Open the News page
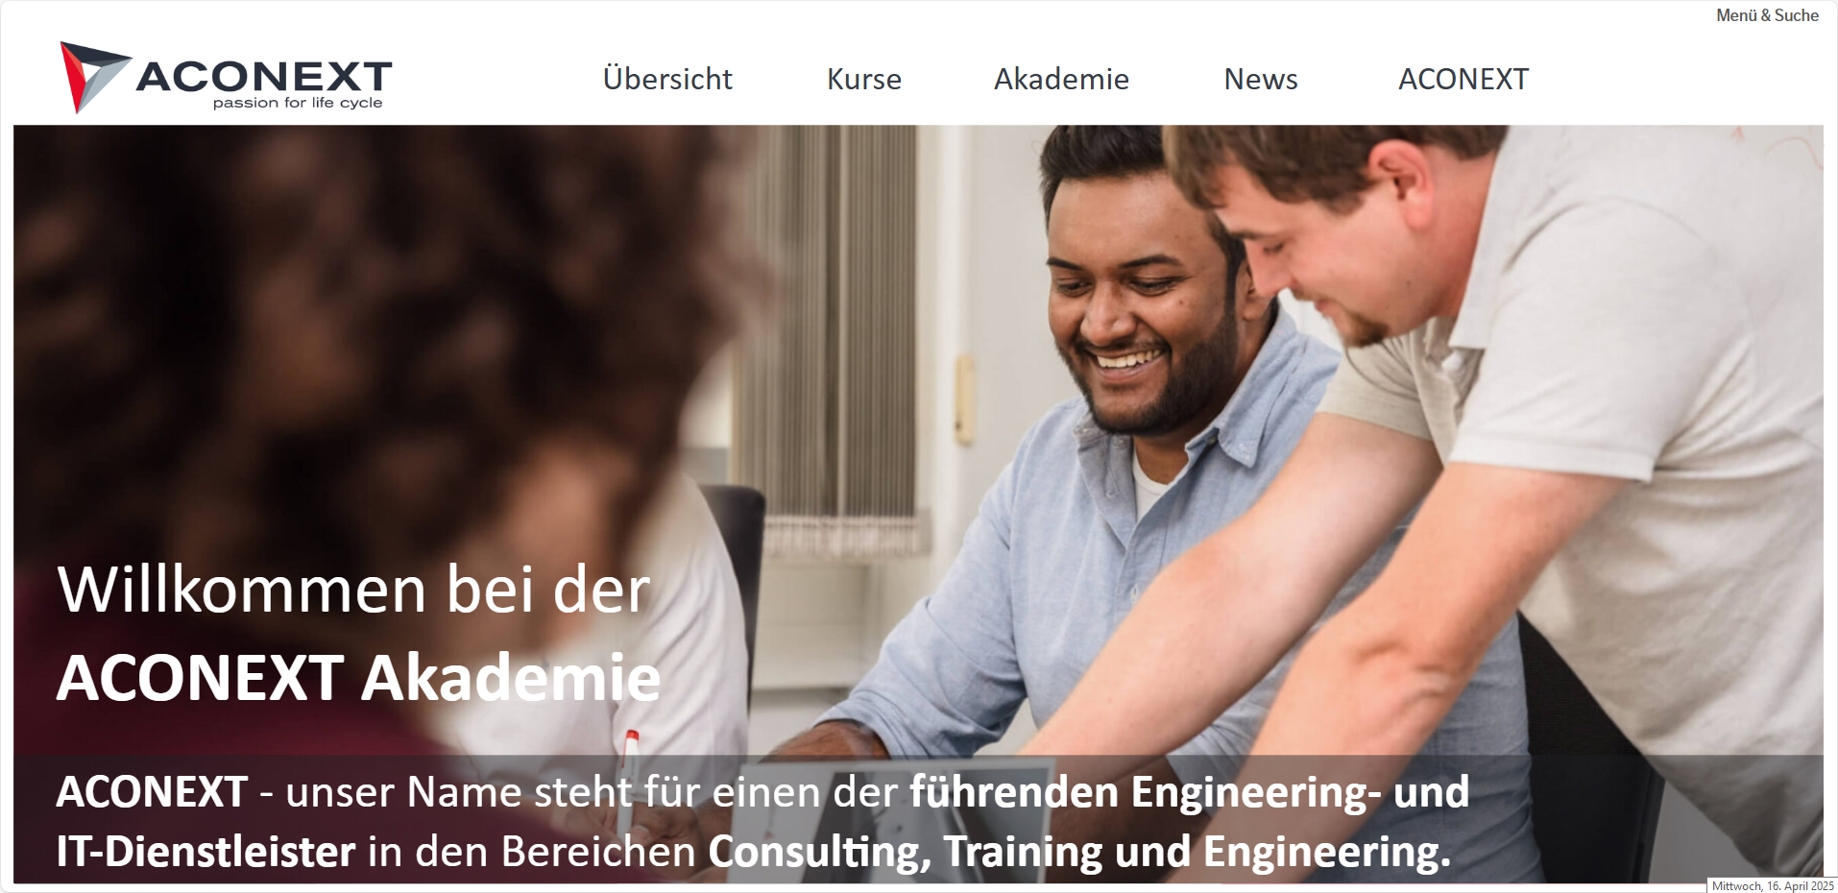Viewport: 1838px width, 893px height. click(1261, 79)
